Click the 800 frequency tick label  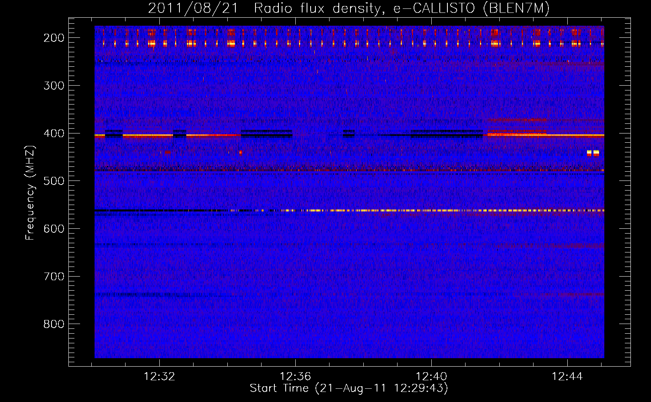pos(54,324)
